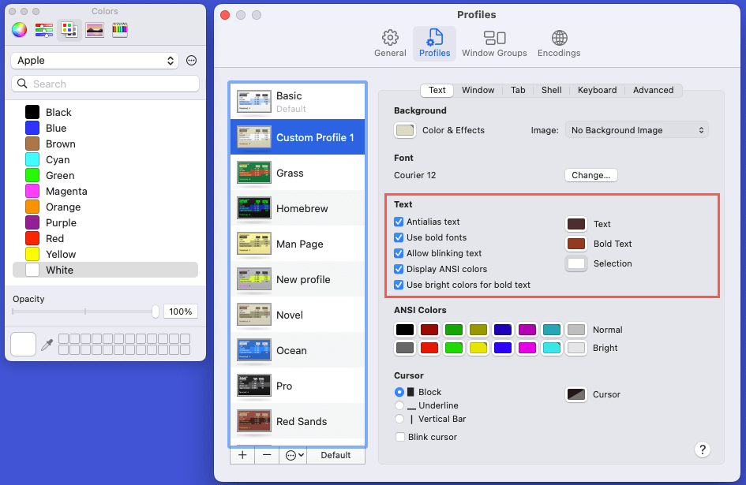Choose Block cursor radio button
This screenshot has width=746, height=485.
(x=399, y=392)
